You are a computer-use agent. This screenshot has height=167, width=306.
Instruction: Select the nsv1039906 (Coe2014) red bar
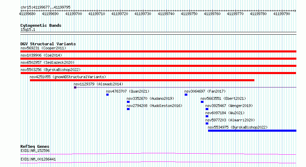point(158,59)
